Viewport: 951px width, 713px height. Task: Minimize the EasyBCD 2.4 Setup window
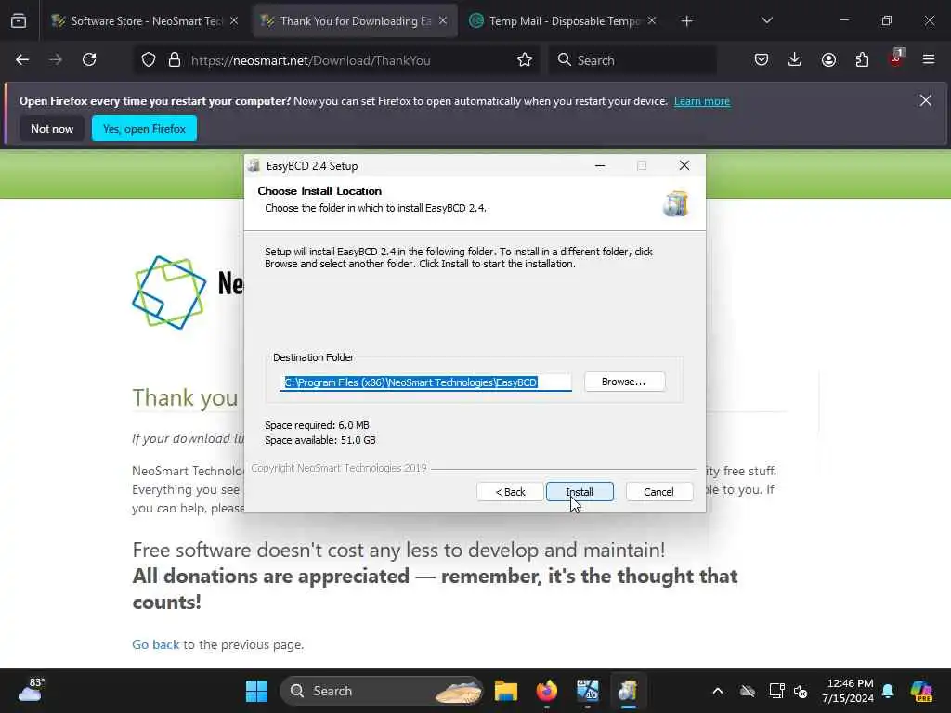[x=600, y=165]
